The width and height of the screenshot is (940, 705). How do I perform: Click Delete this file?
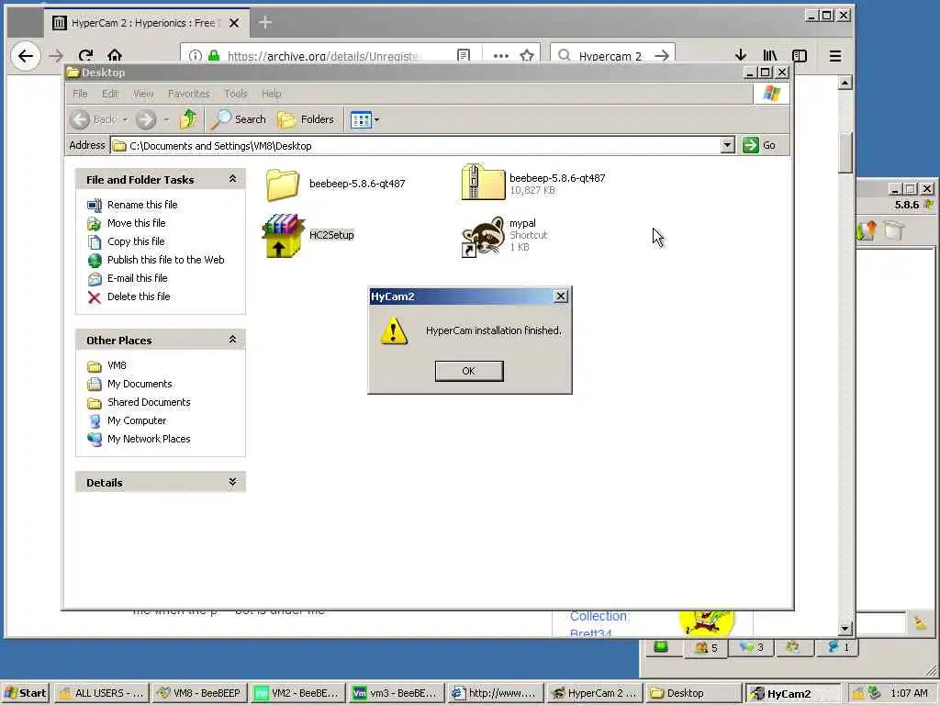point(139,297)
